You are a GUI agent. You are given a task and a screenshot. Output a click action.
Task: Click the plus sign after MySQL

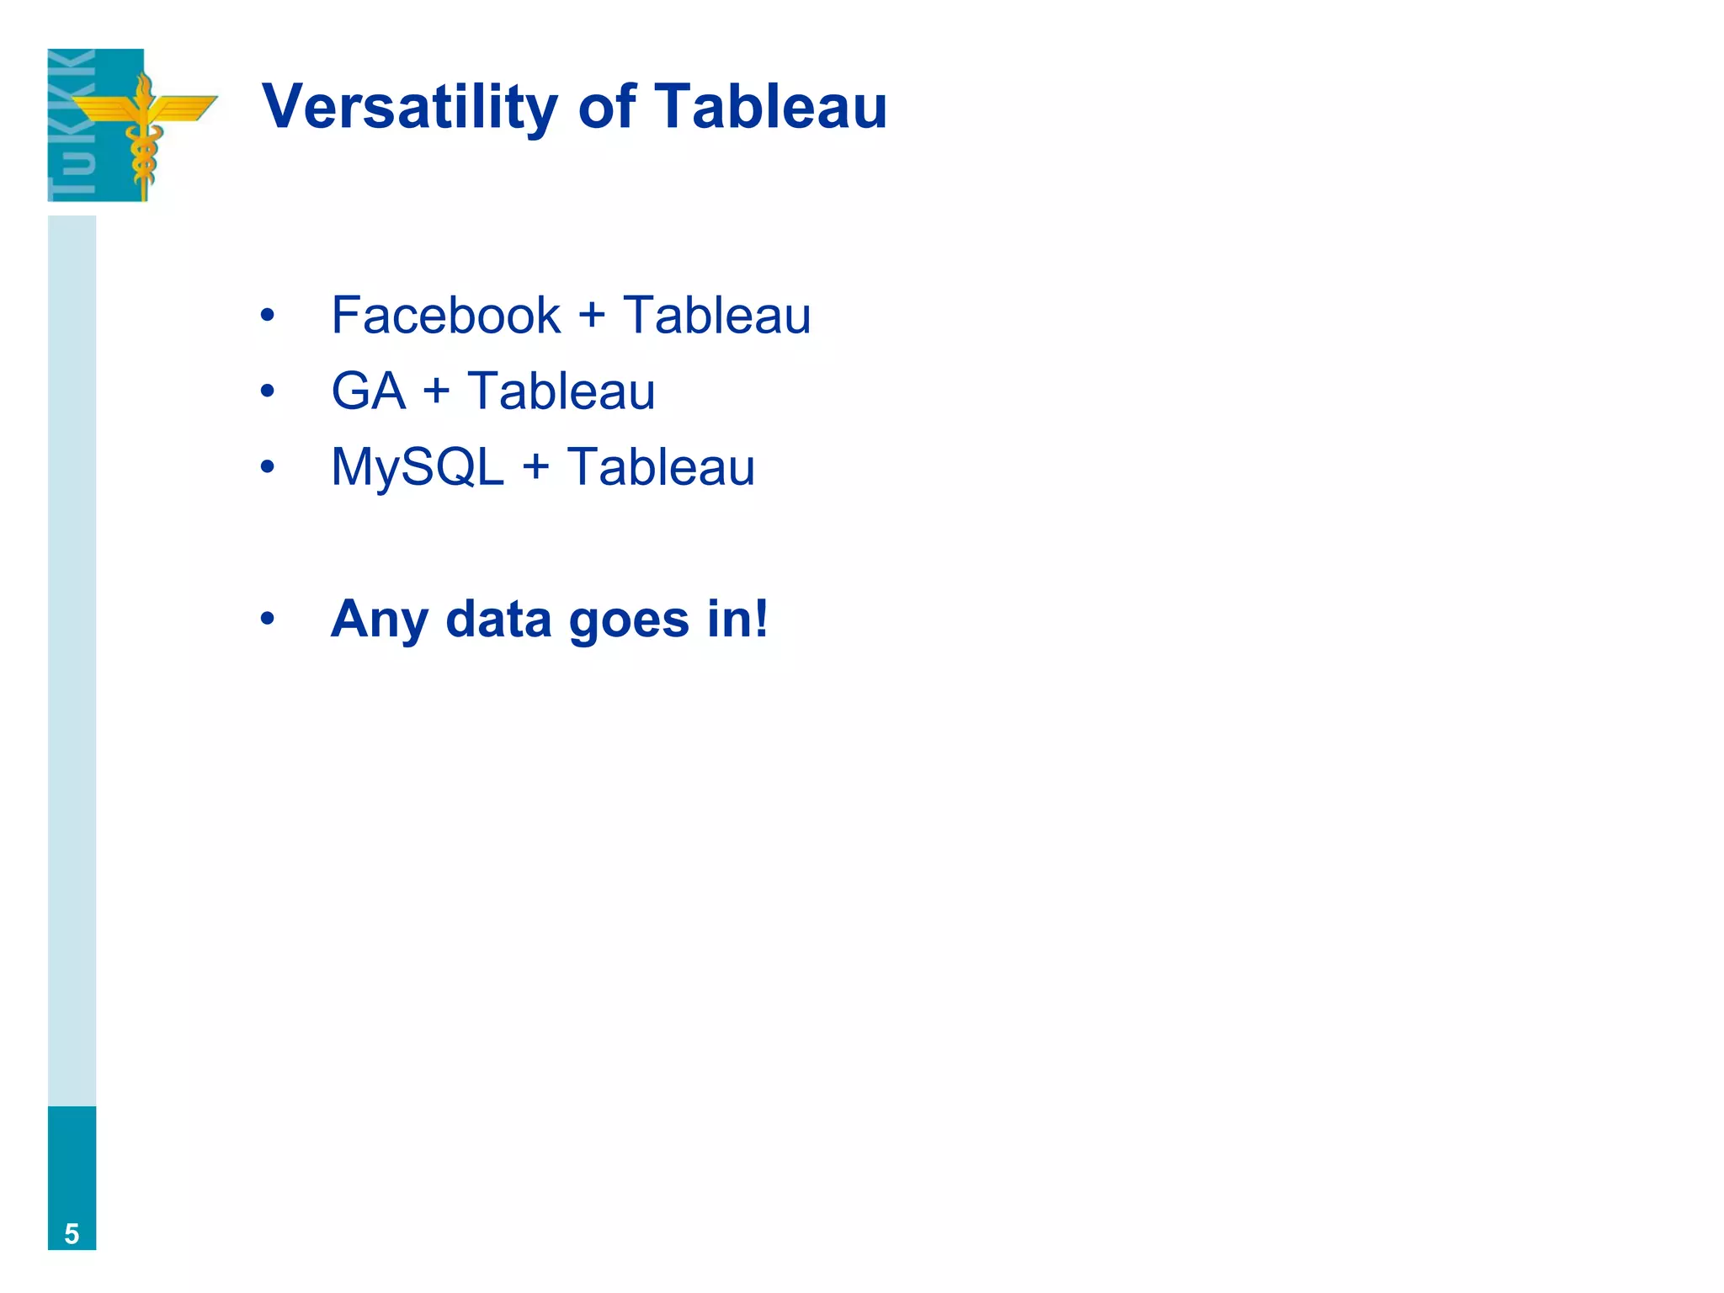coord(535,468)
